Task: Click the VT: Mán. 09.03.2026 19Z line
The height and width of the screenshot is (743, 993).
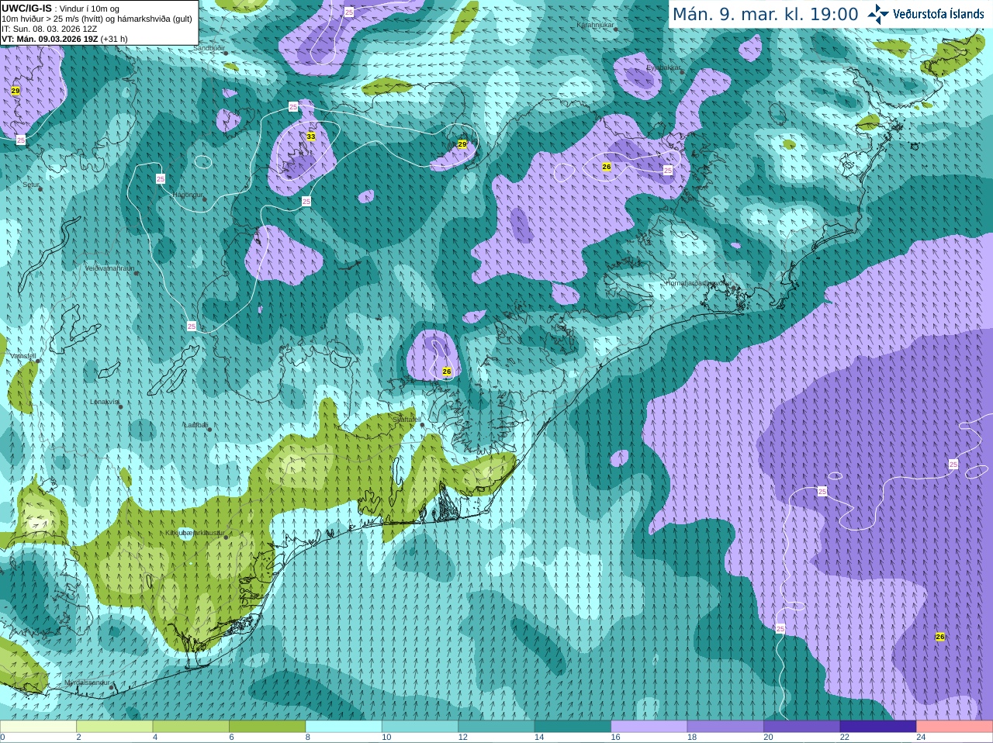Action: tap(64, 39)
